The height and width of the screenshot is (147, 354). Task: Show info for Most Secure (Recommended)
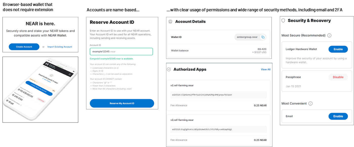[x=329, y=35]
